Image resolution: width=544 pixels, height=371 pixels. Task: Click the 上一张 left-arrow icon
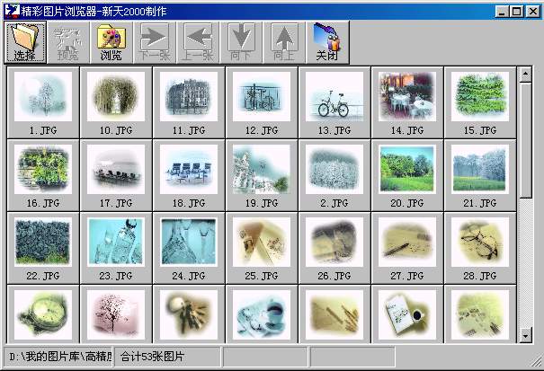click(198, 42)
